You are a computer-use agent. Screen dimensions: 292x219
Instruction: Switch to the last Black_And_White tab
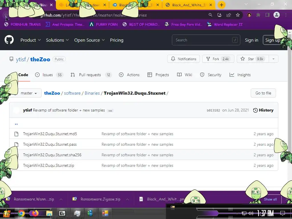(x=189, y=5)
